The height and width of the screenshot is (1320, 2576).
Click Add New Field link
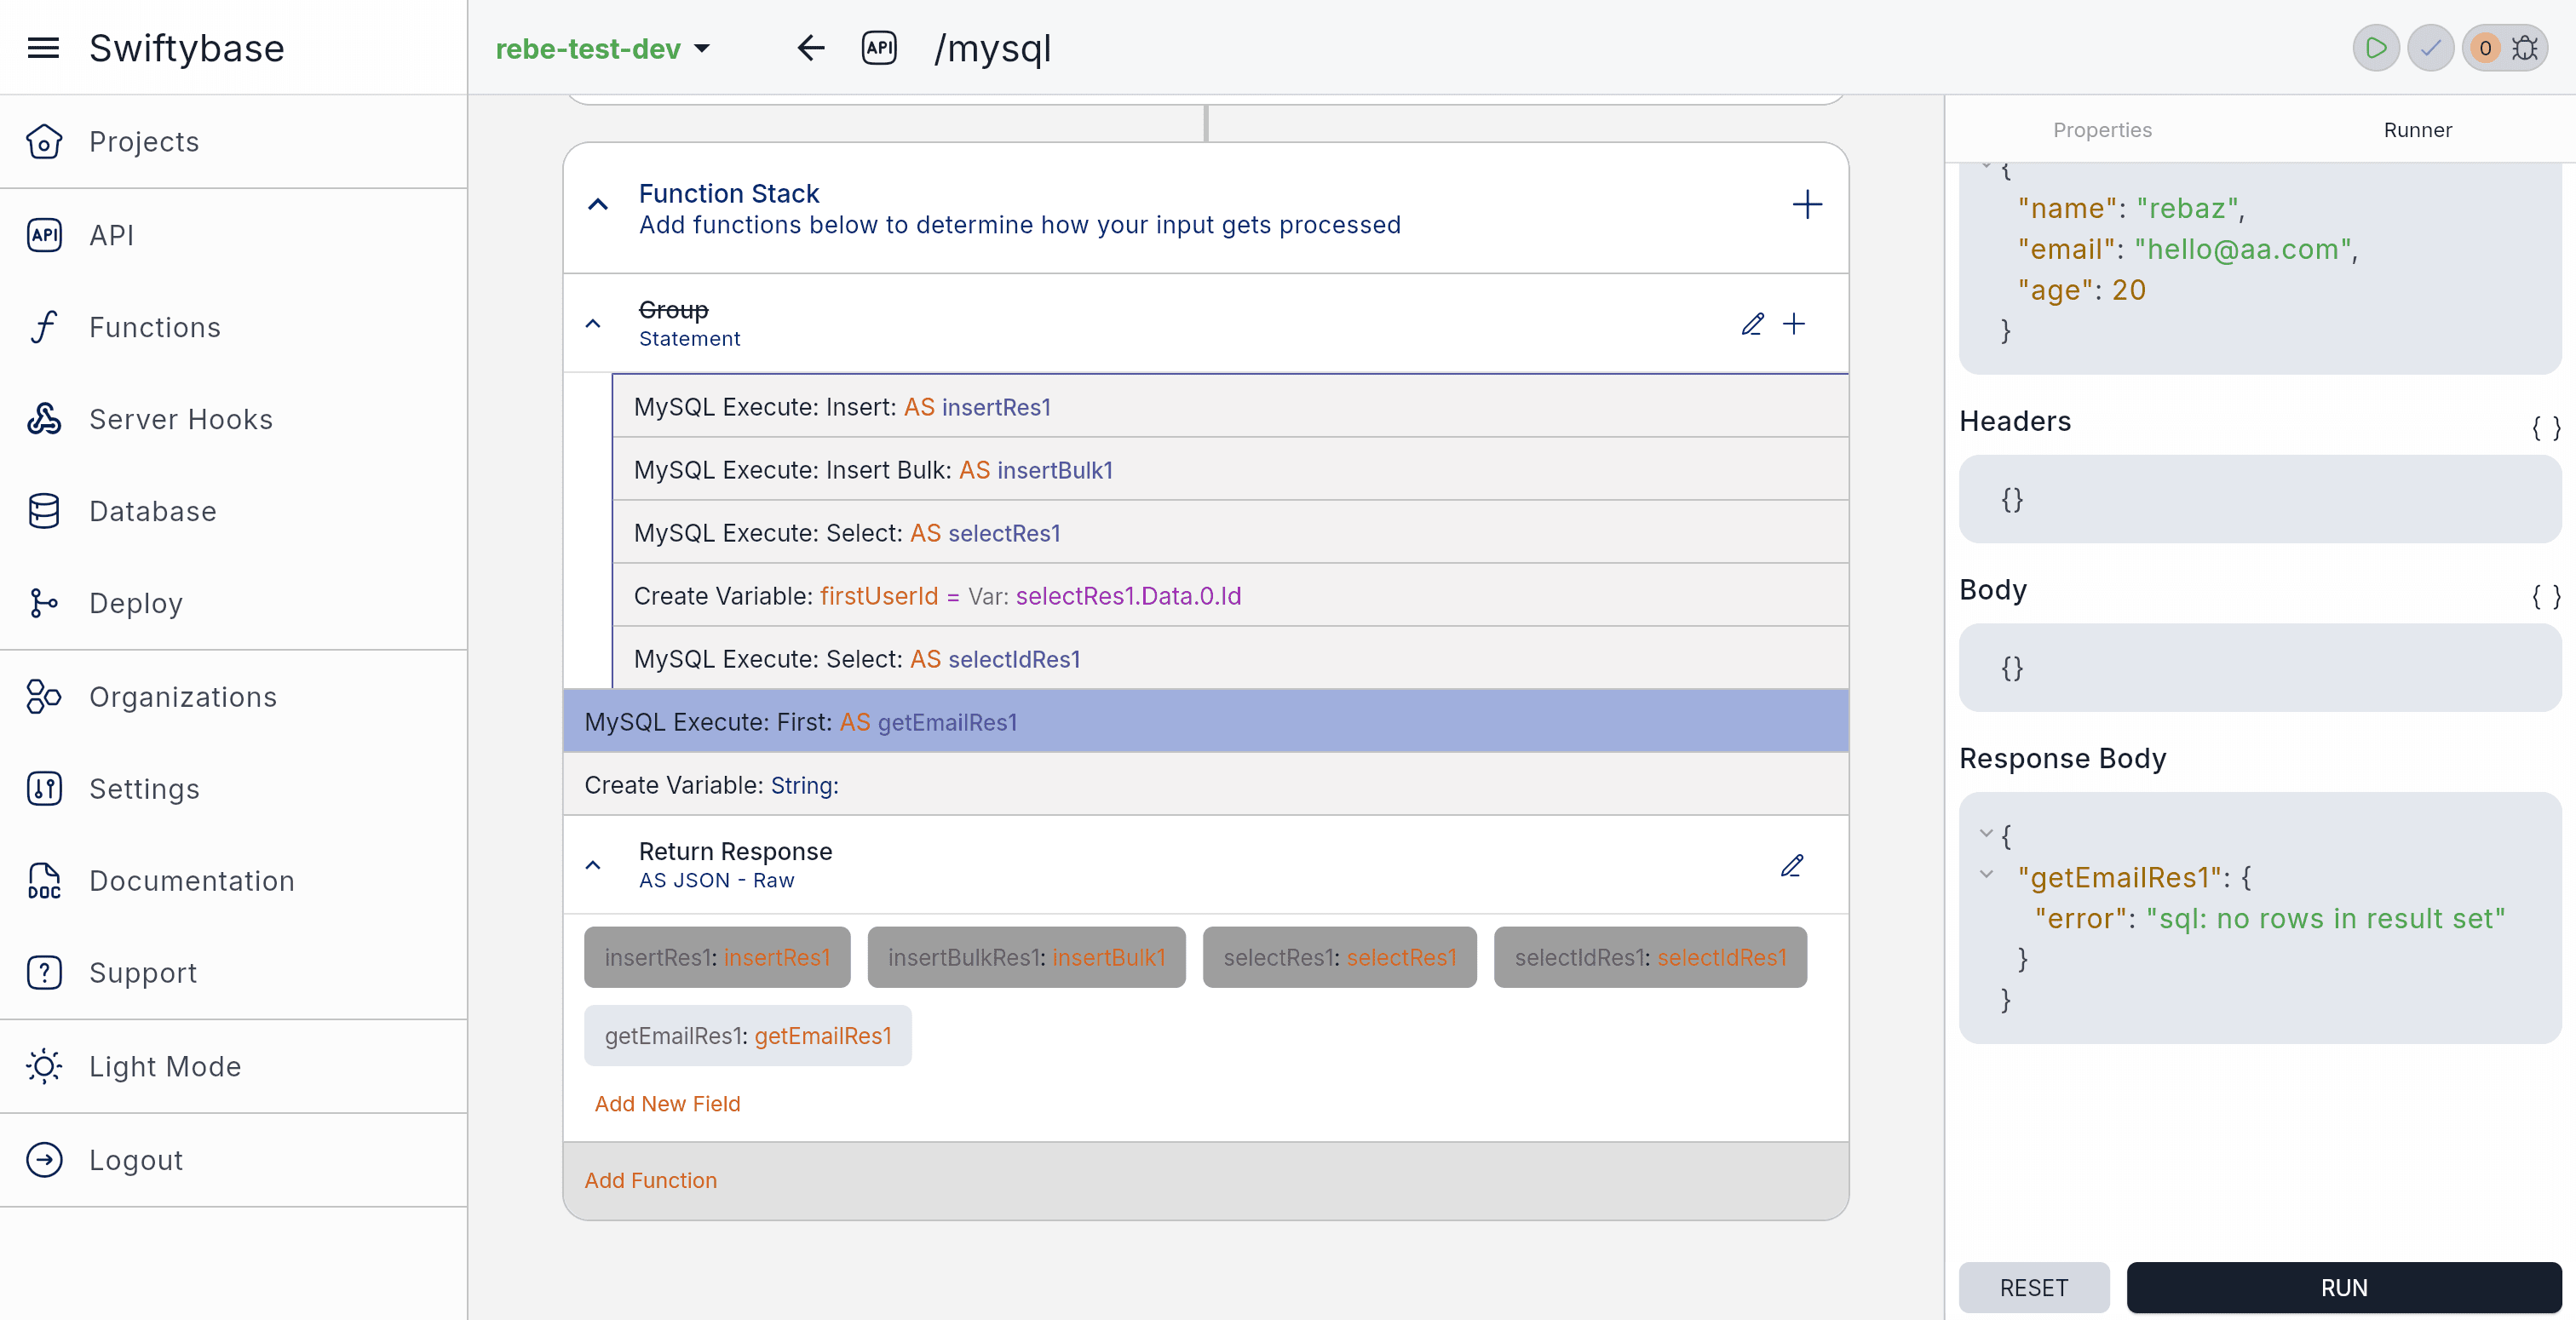click(x=667, y=1104)
